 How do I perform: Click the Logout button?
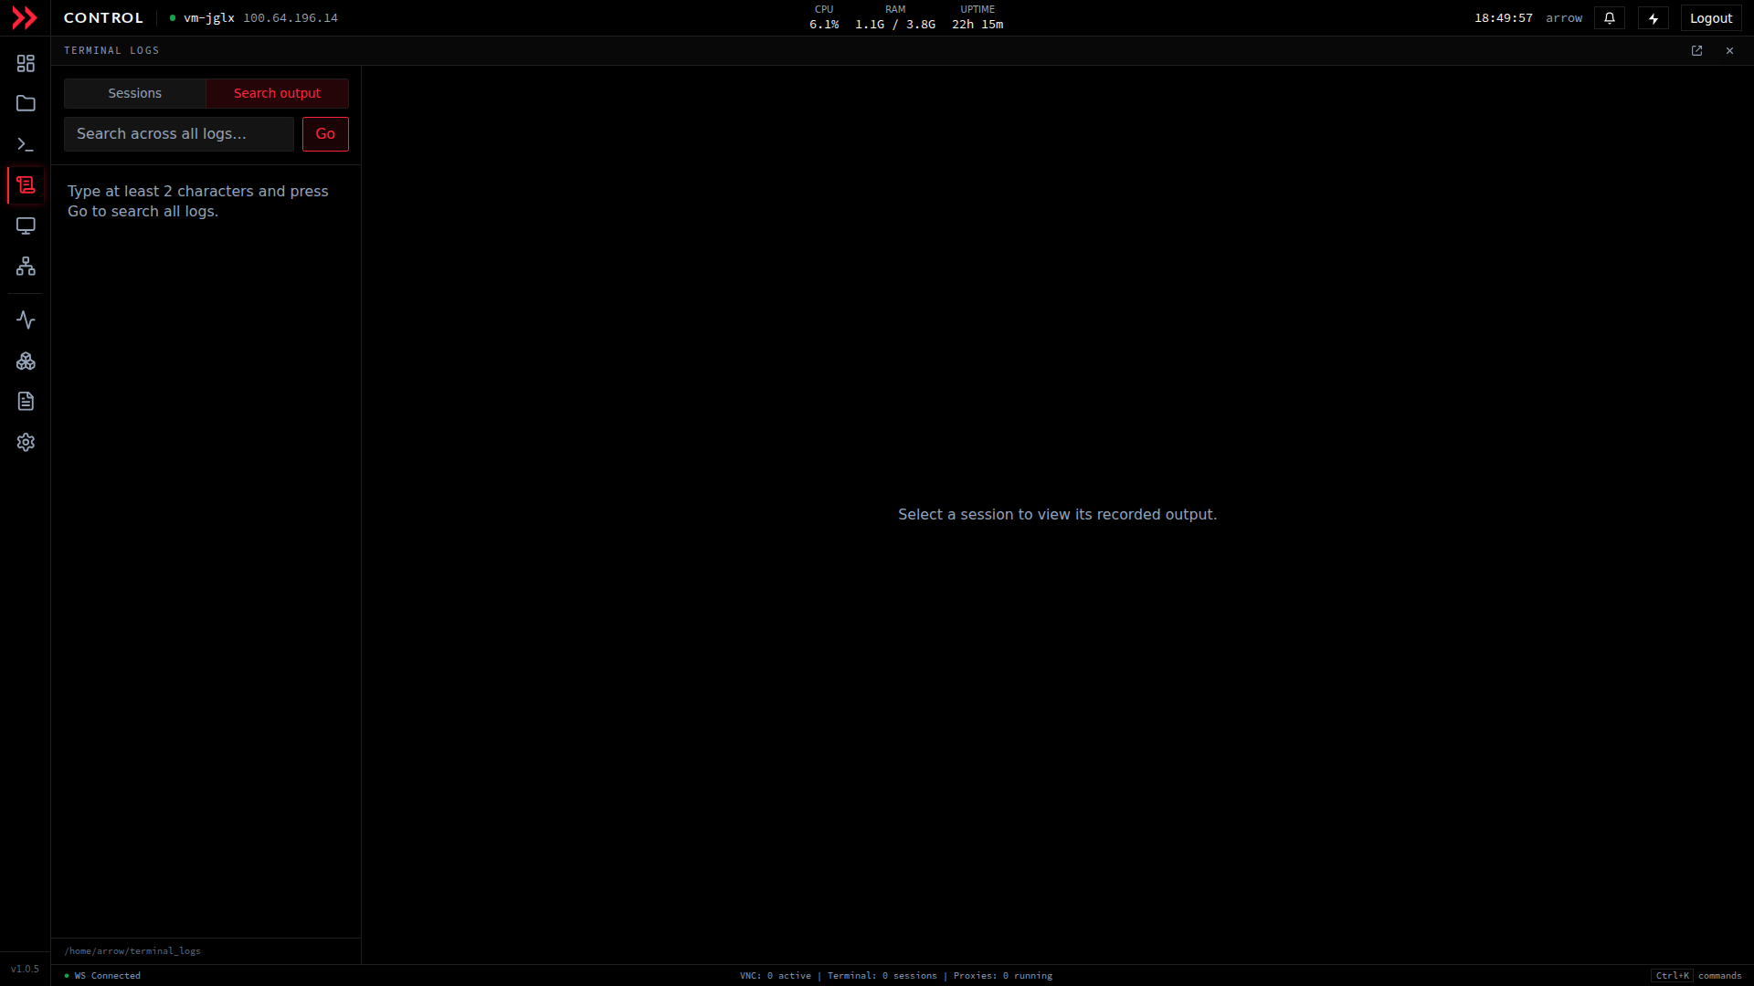point(1711,18)
